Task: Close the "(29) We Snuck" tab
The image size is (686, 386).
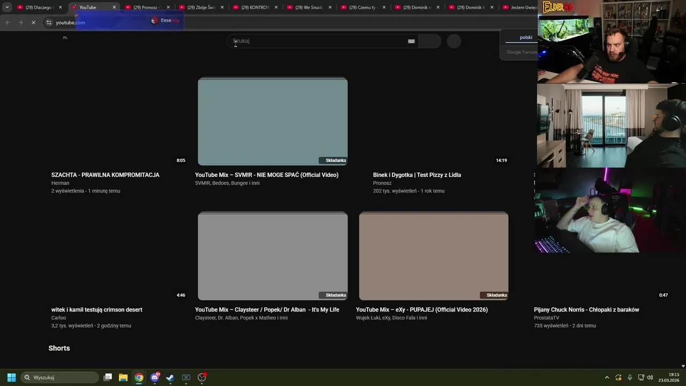Action: (330, 8)
